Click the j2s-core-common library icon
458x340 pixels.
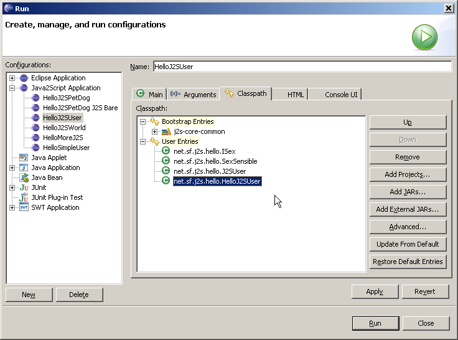[166, 131]
